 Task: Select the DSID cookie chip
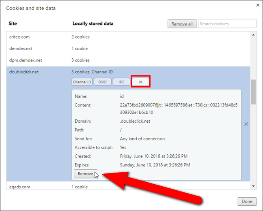pos(102,82)
